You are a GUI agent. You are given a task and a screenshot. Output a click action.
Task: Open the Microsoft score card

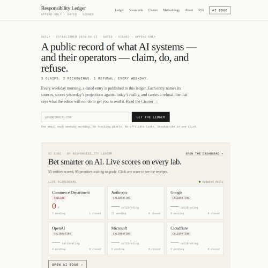tap(136, 239)
